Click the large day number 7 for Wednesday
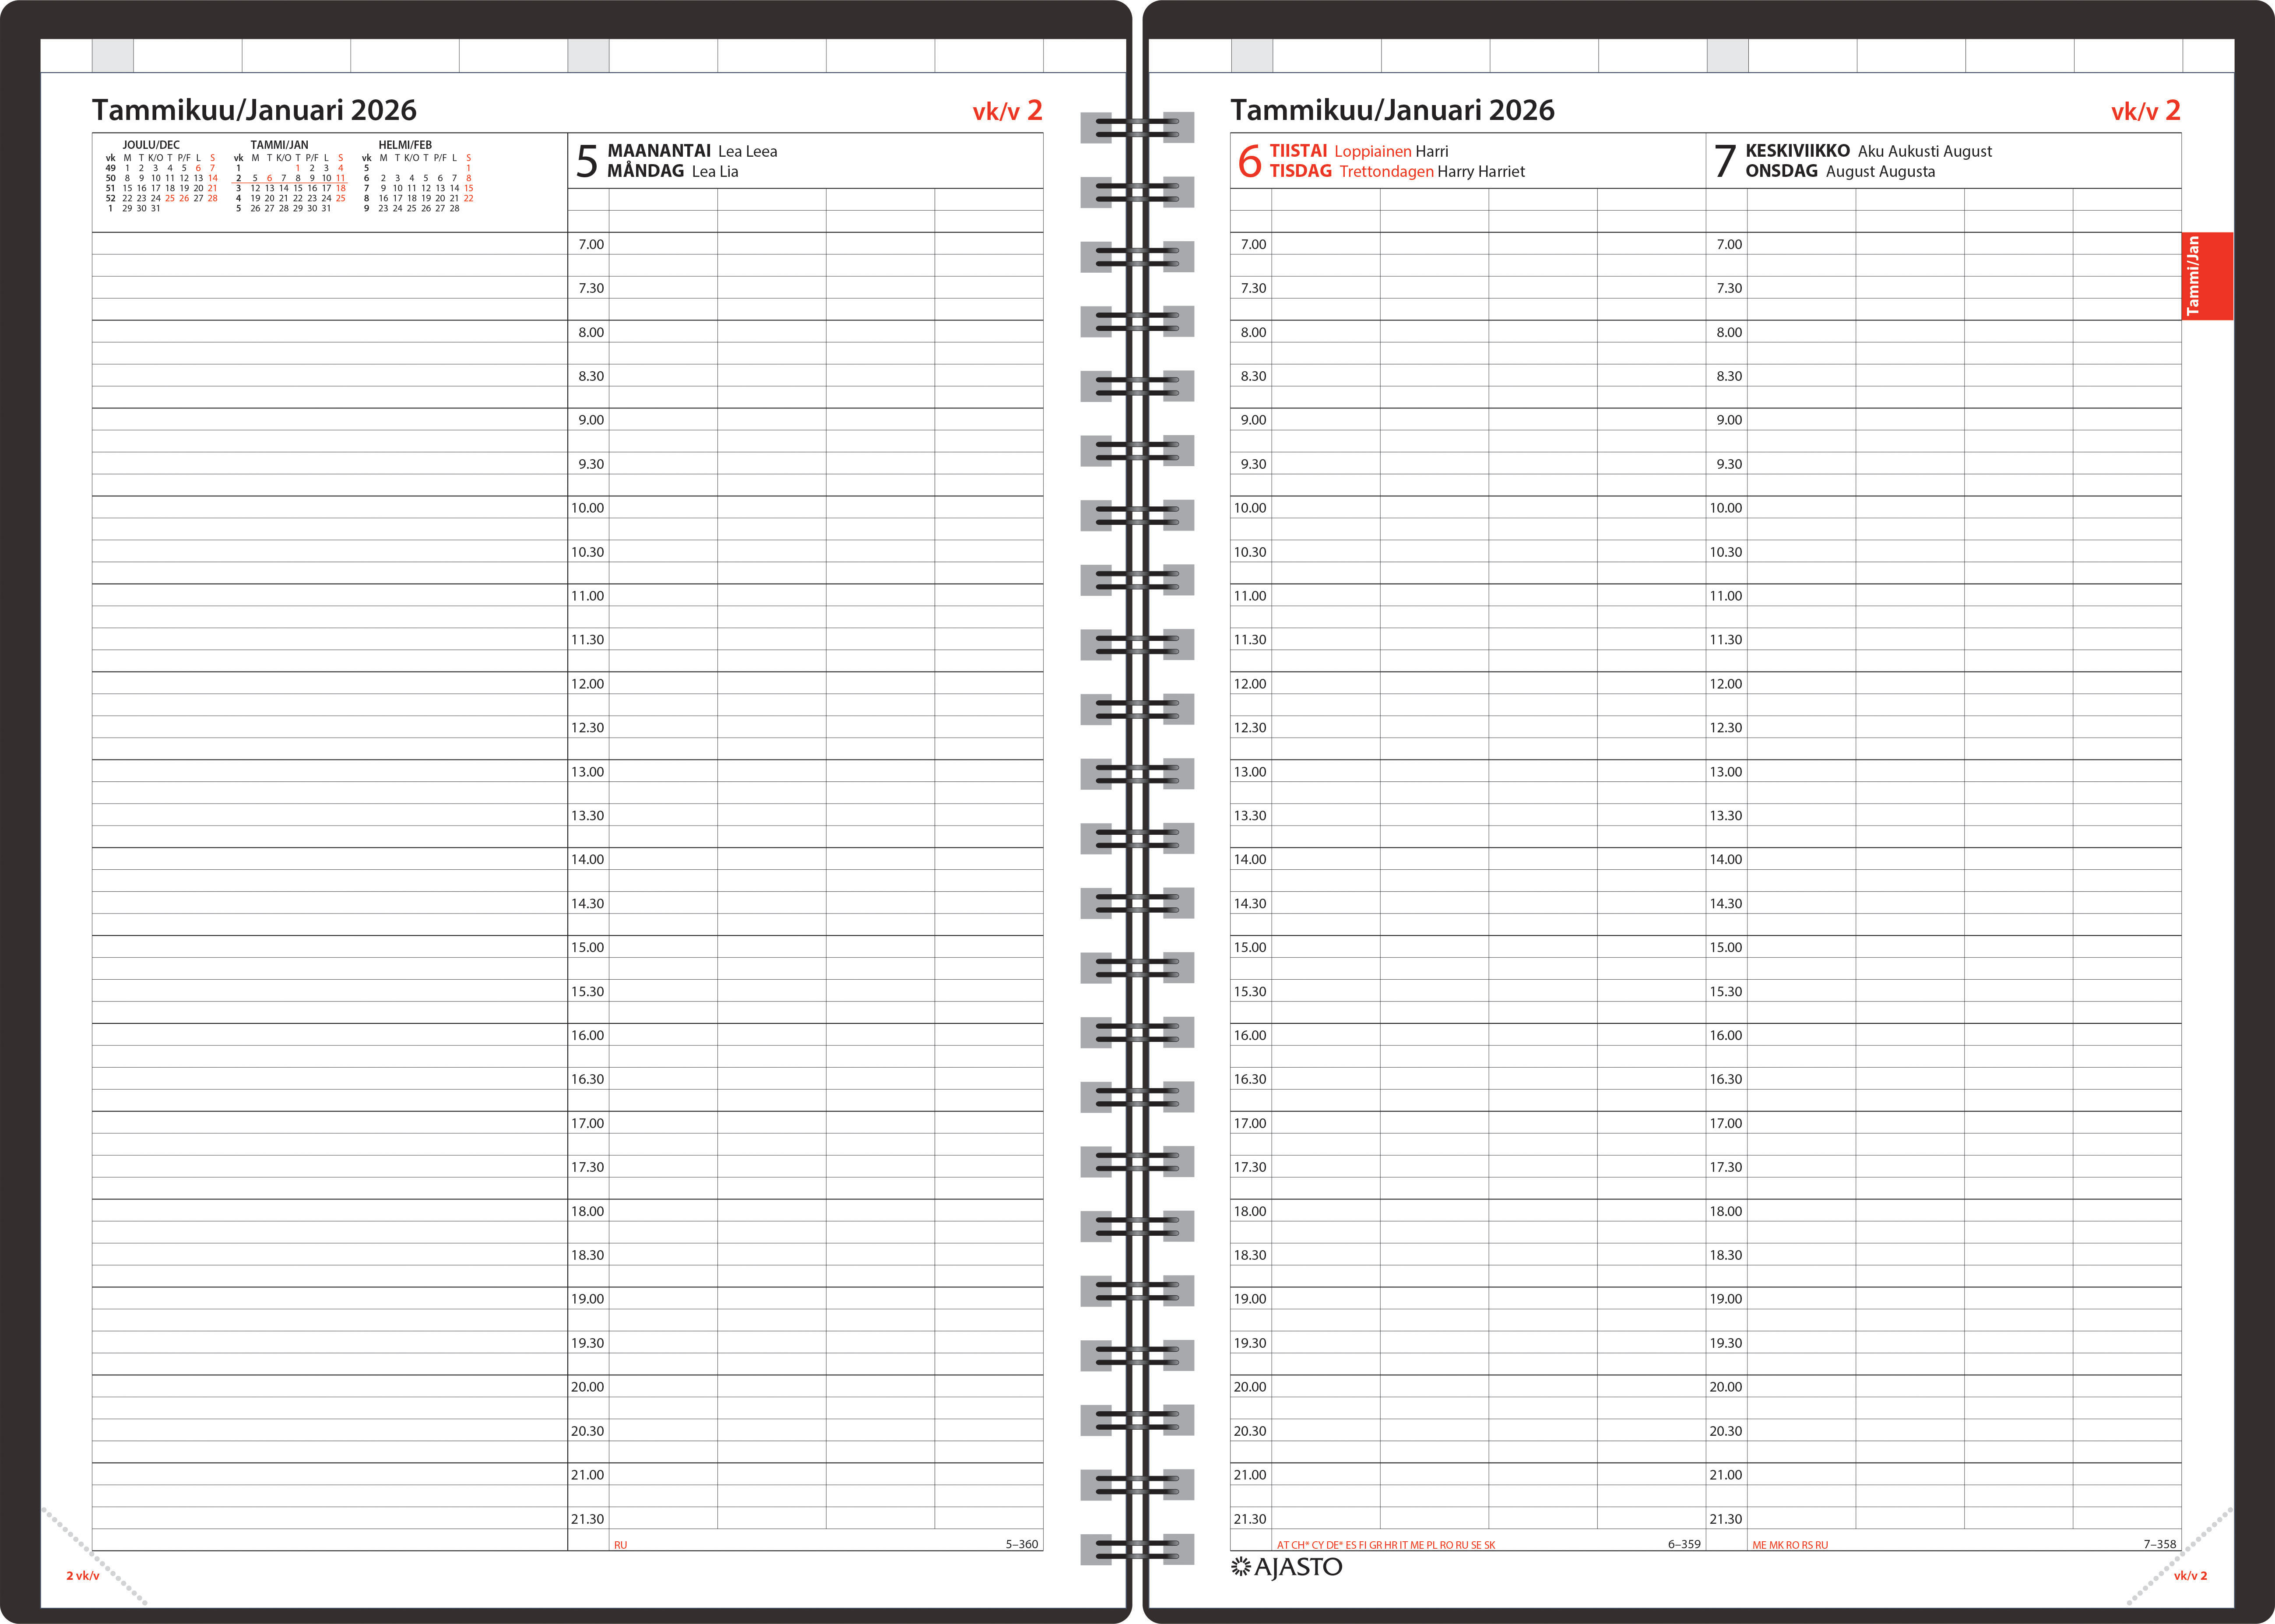The width and height of the screenshot is (2275, 1624). pyautogui.click(x=1725, y=162)
